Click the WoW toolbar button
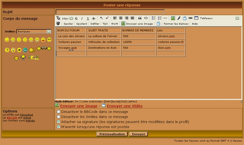Image resolution: width=244 pixels, height=145 pixels. point(114,24)
